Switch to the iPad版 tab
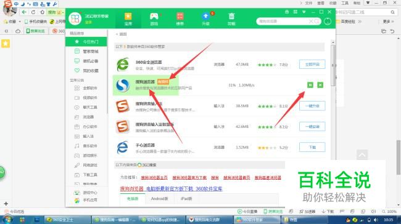 tap(186, 199)
